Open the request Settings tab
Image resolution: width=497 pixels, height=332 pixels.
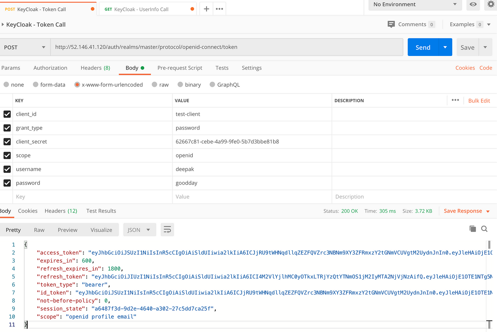(252, 68)
